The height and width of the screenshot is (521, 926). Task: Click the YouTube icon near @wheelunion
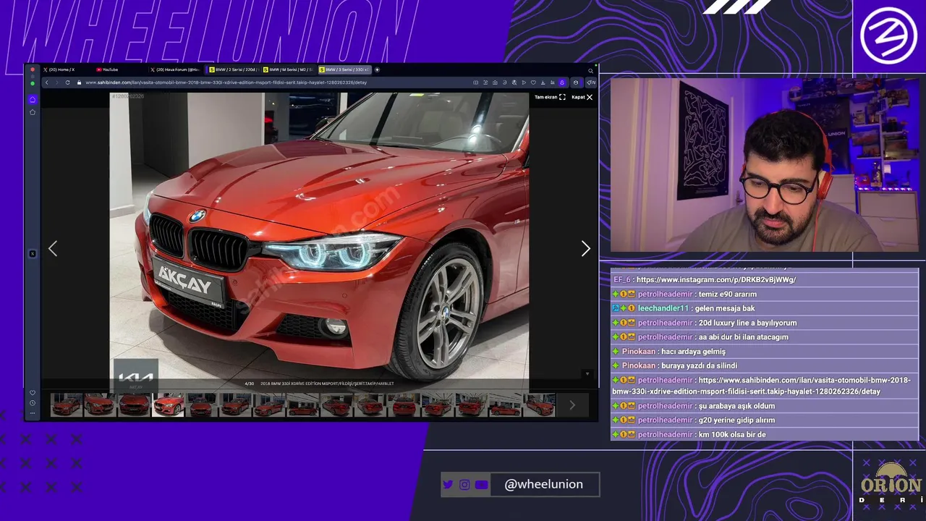pyautogui.click(x=482, y=485)
